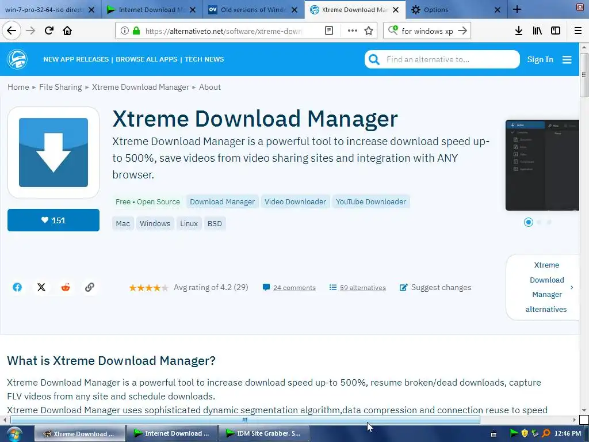This screenshot has height=442, width=589.
Task: Submit the search with the arrow button
Action: point(462,31)
